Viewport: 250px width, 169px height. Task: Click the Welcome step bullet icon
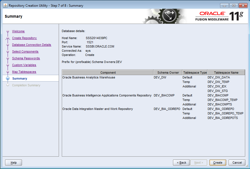[8, 31]
